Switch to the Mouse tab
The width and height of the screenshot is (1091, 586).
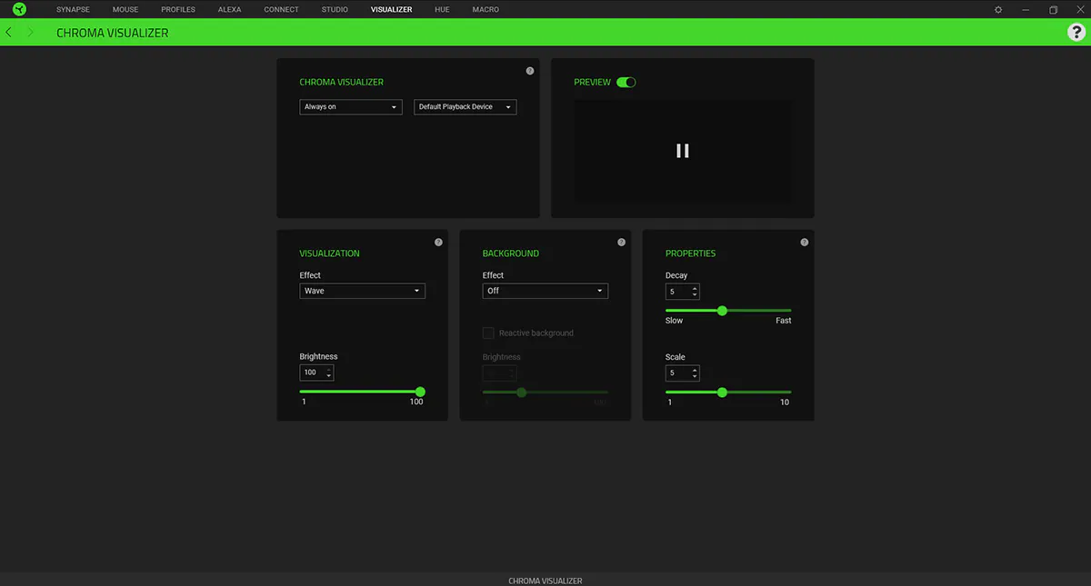125,9
